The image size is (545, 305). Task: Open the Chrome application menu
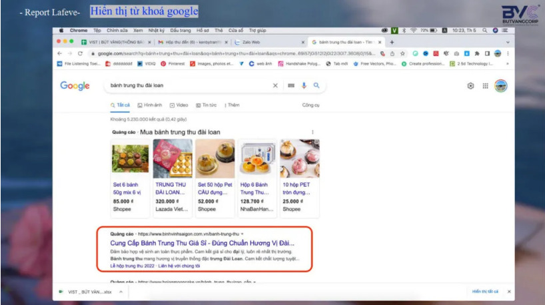(79, 31)
